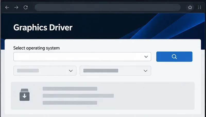This screenshot has height=117, width=206.
Task: Focus the browser address bar
Action: (108, 7)
